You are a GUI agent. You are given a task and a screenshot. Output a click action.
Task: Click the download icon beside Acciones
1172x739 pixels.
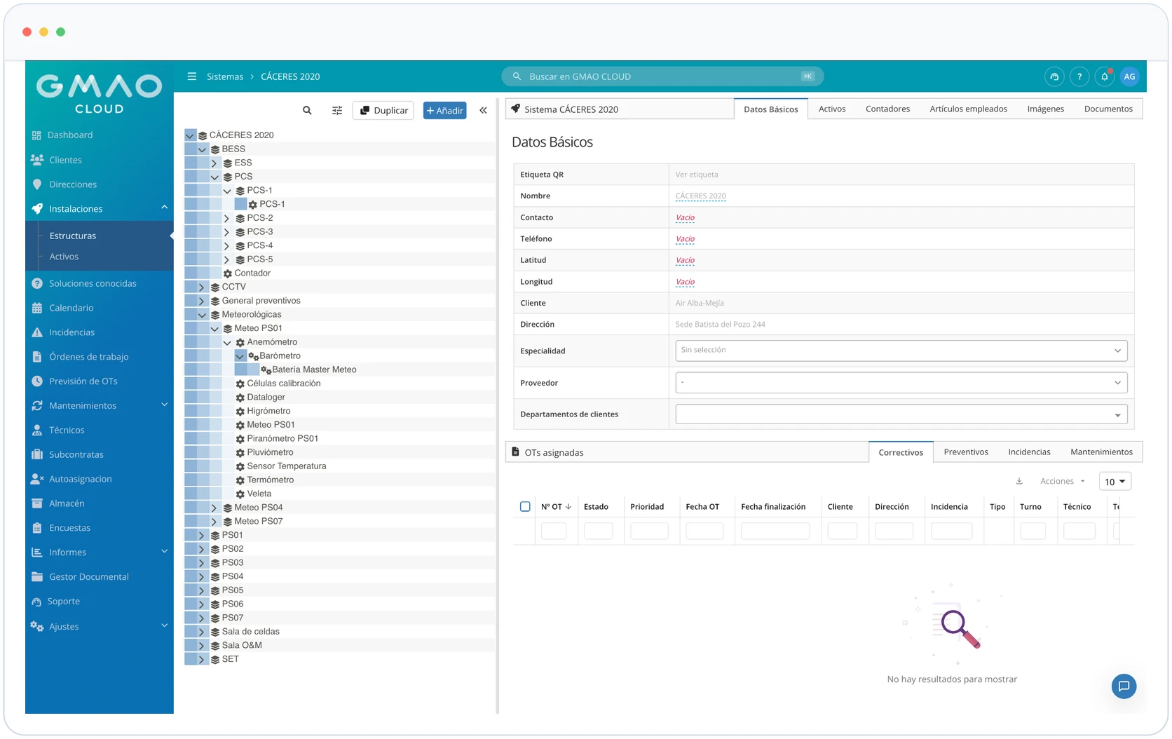coord(1019,481)
